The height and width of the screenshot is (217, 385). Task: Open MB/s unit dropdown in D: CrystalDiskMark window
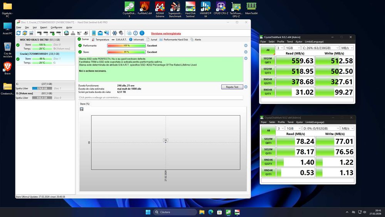coord(348,128)
